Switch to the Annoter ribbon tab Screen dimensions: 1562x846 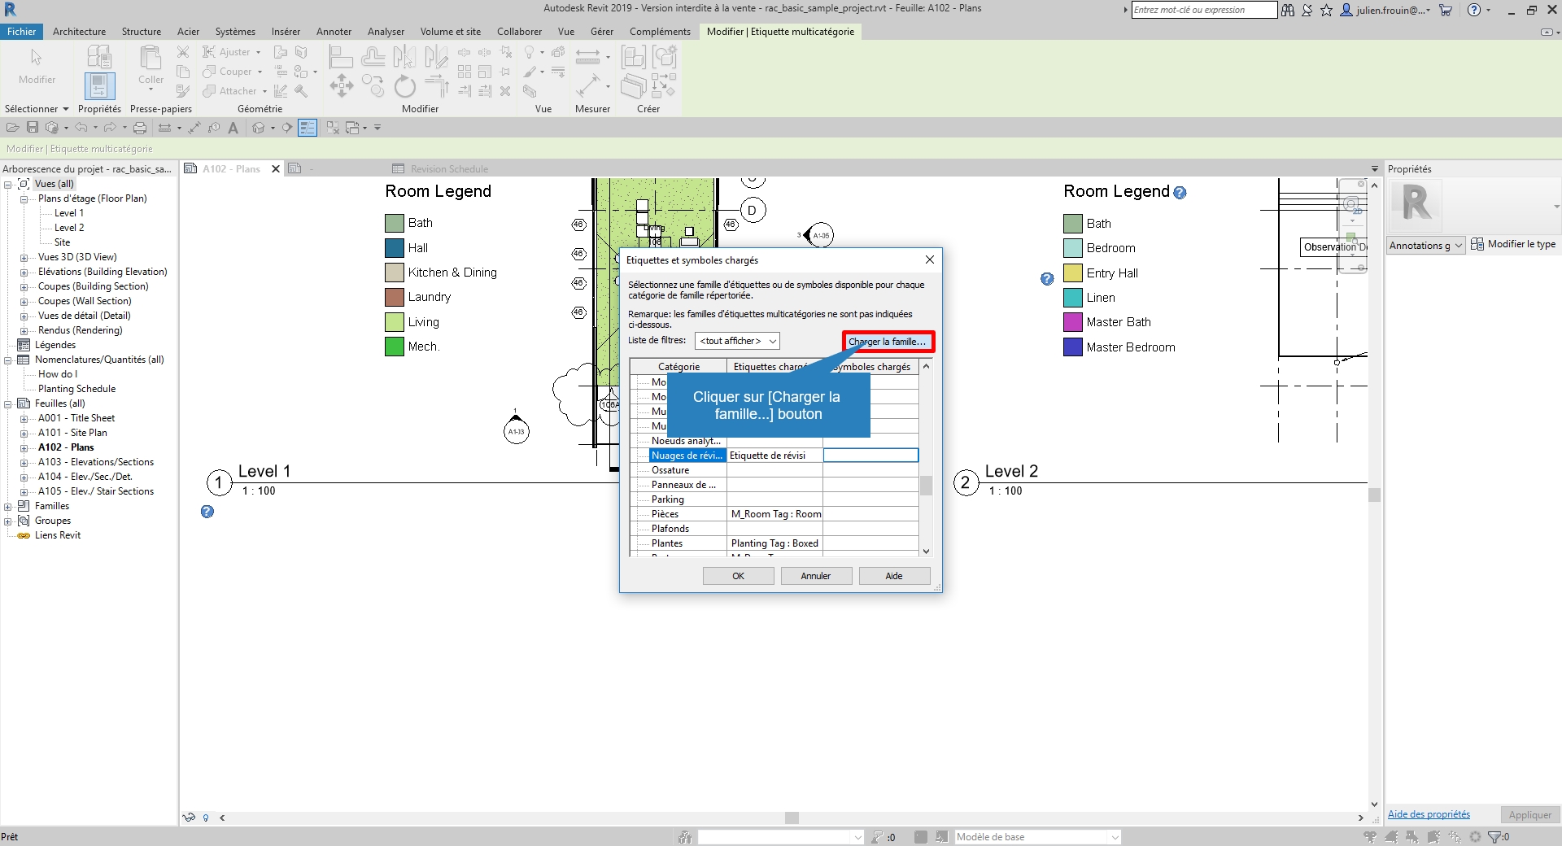(x=334, y=32)
